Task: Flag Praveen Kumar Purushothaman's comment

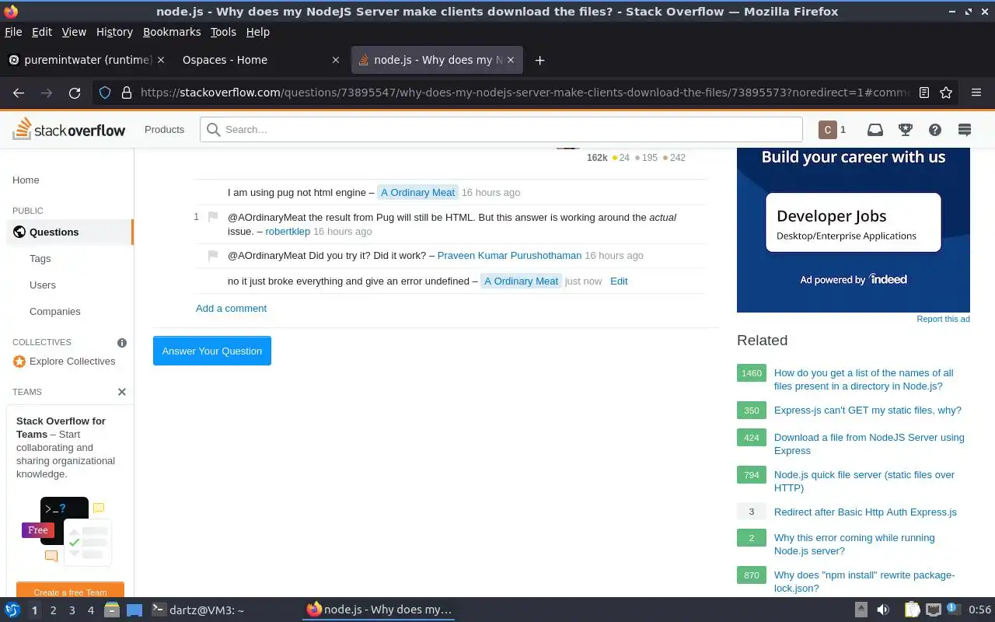Action: pyautogui.click(x=213, y=255)
